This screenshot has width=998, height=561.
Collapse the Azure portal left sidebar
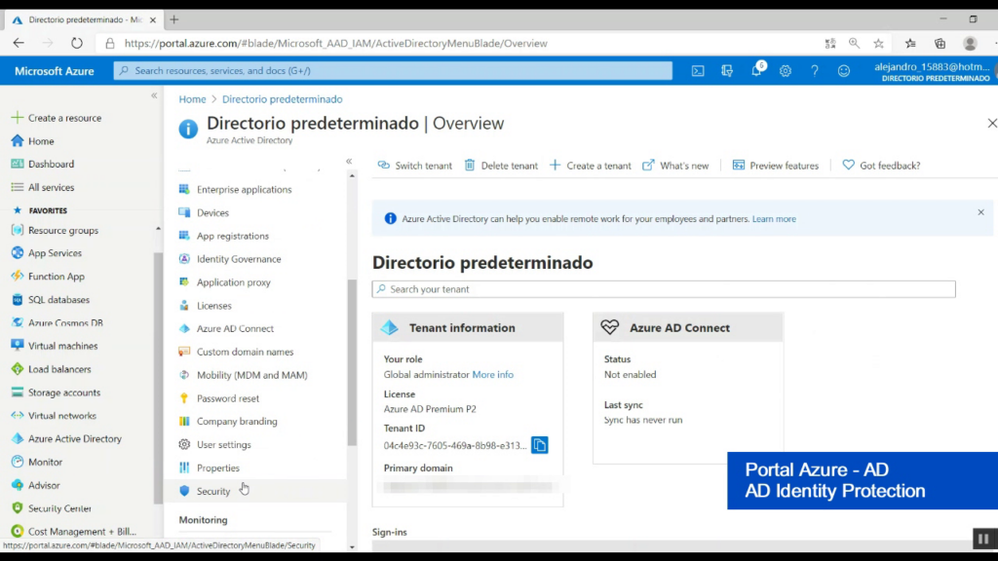pyautogui.click(x=154, y=95)
